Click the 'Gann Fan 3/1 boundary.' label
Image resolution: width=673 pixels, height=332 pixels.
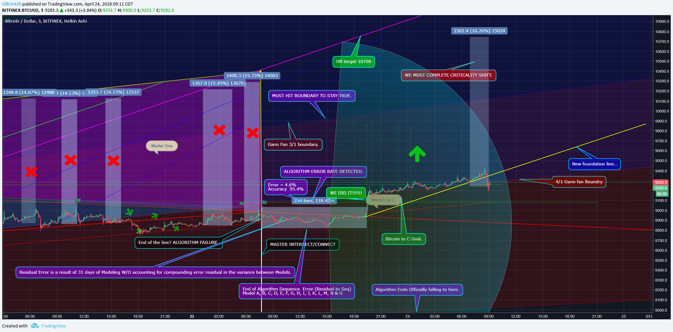tap(293, 144)
